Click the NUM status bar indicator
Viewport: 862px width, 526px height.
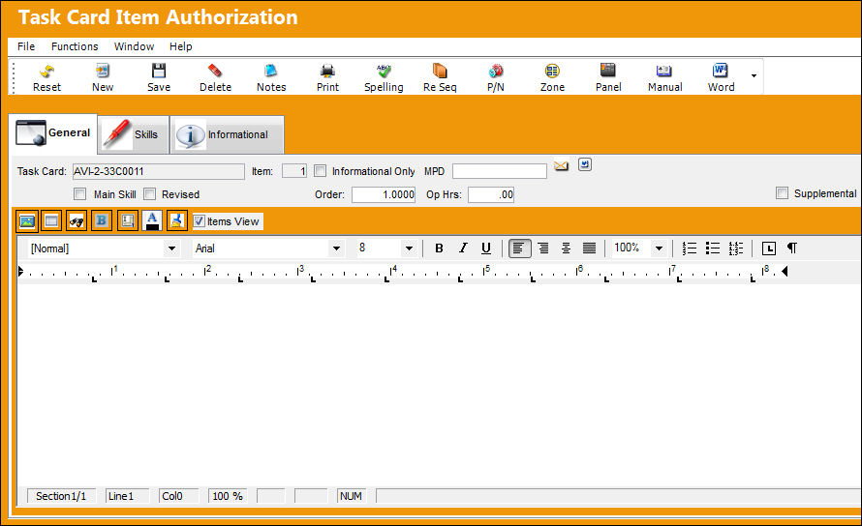pyautogui.click(x=351, y=496)
